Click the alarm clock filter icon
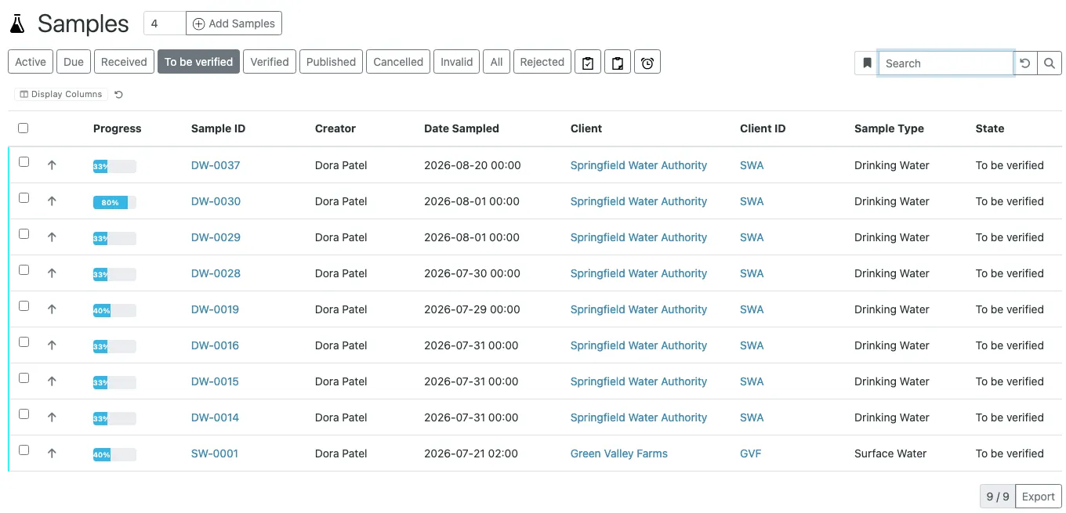 (x=647, y=62)
